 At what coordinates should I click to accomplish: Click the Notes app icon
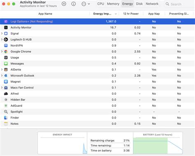click(6, 124)
